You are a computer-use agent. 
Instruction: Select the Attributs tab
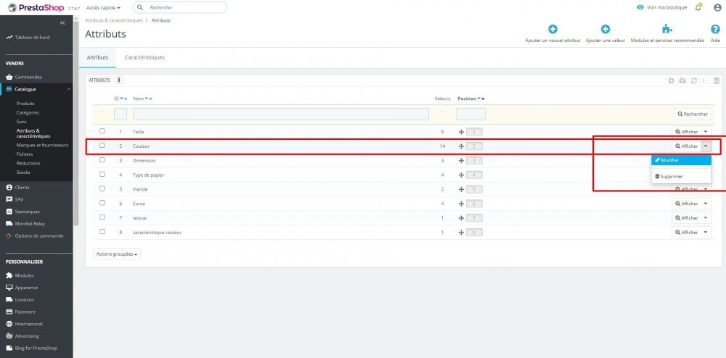98,58
